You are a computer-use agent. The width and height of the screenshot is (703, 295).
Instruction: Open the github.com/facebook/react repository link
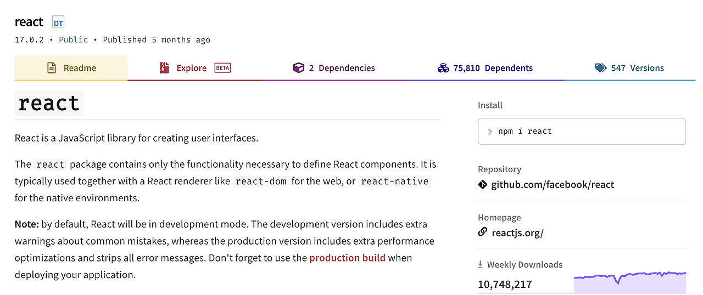click(553, 184)
